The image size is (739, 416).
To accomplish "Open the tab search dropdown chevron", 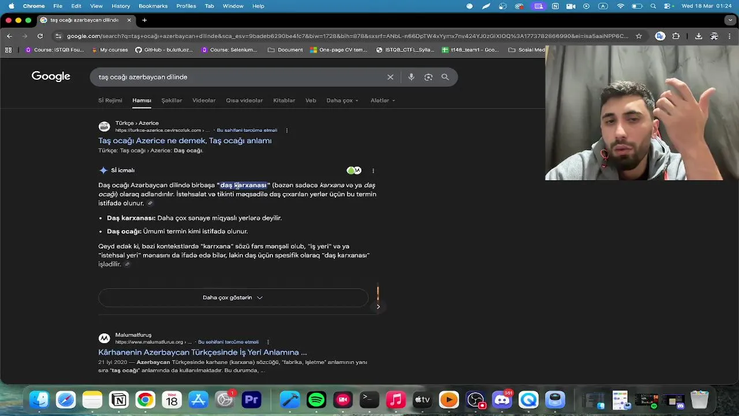I will pyautogui.click(x=730, y=20).
